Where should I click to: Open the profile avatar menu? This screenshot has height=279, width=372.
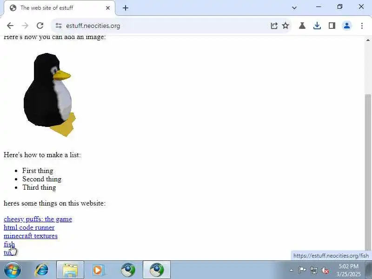(x=347, y=26)
